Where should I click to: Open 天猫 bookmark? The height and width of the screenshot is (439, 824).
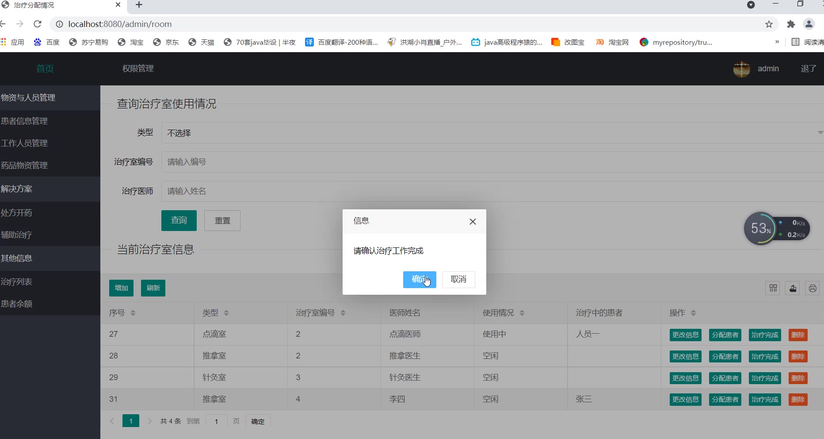pos(201,42)
